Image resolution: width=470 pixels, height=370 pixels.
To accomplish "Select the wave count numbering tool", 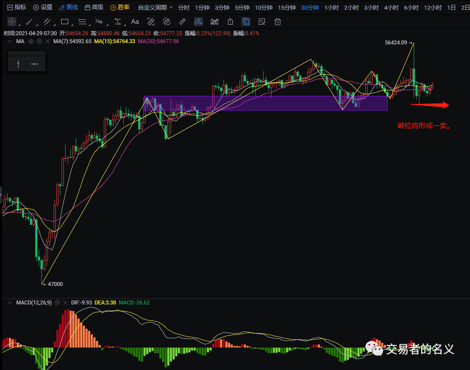I will [99, 22].
